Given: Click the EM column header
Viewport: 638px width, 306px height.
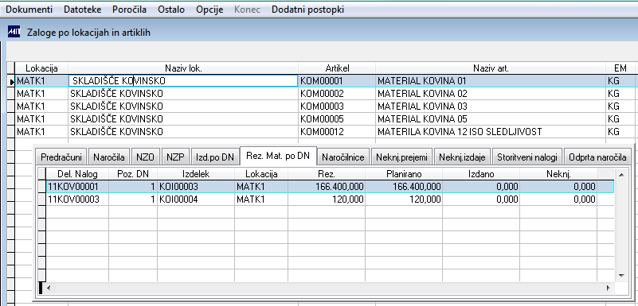Looking at the screenshot, I should tap(620, 68).
